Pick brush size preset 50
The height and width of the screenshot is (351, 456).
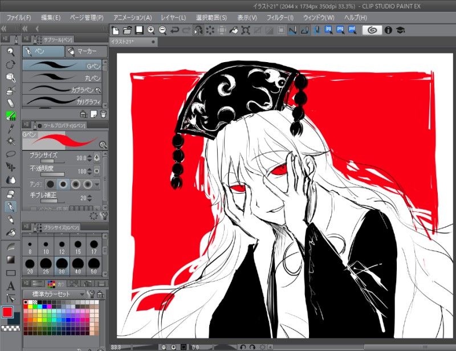point(93,266)
